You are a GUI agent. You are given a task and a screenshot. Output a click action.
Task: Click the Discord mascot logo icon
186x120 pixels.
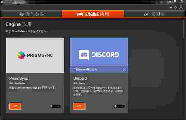pos(84,55)
